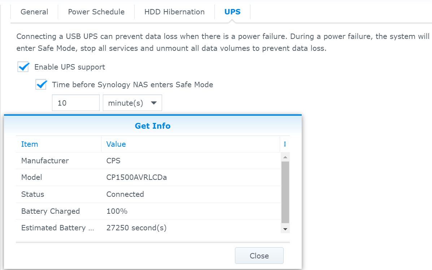
Task: Select the Status row showing Connected
Action: [x=148, y=194]
